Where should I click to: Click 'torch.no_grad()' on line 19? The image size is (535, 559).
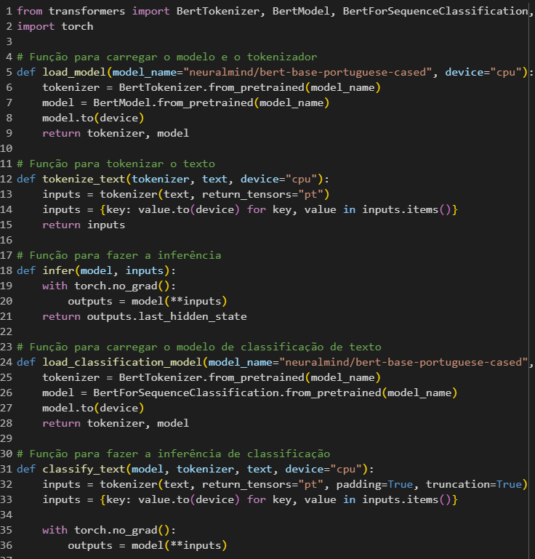(122, 286)
